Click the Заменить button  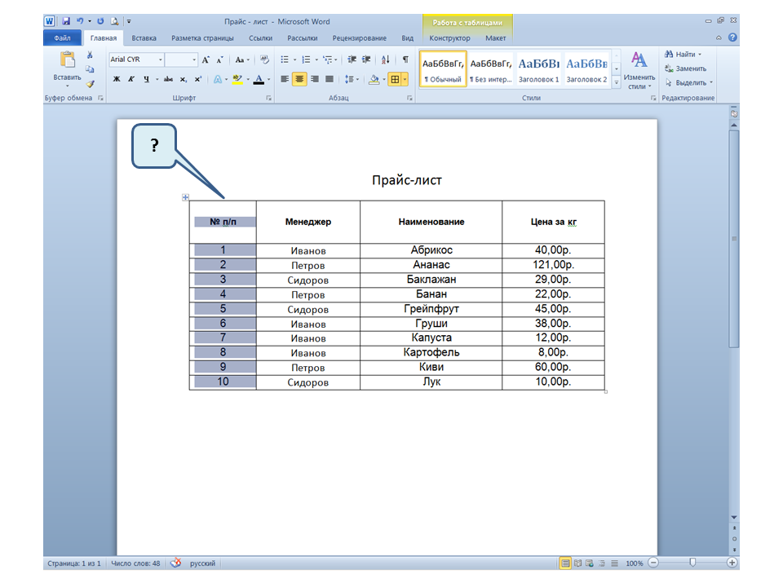[689, 68]
